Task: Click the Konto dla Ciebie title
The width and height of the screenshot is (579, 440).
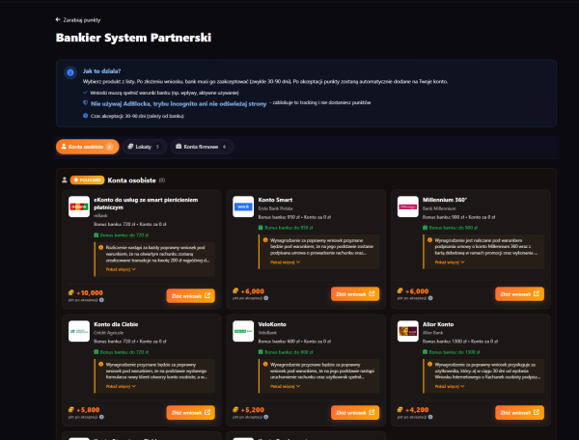Action: [x=116, y=324]
